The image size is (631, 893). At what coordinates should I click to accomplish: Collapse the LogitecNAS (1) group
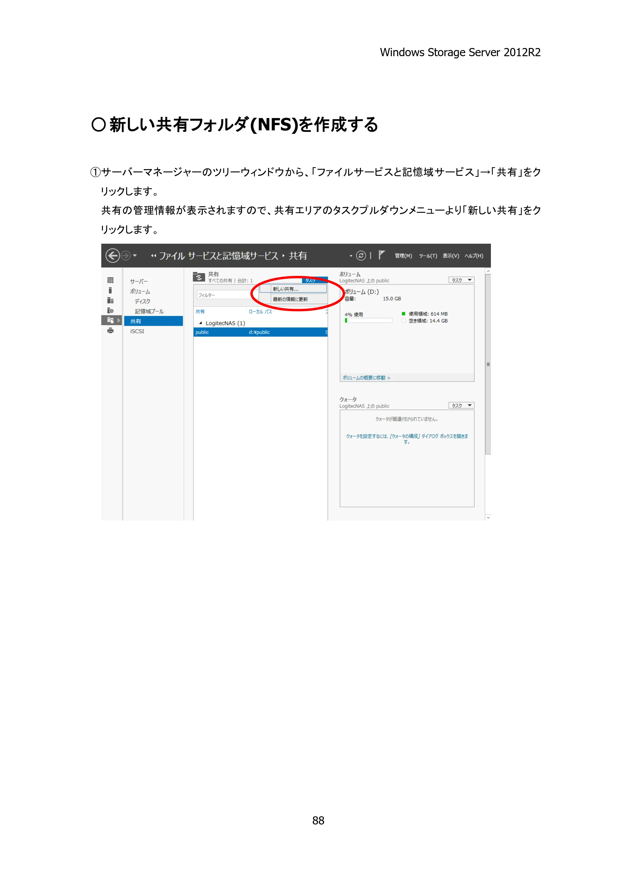coord(201,323)
